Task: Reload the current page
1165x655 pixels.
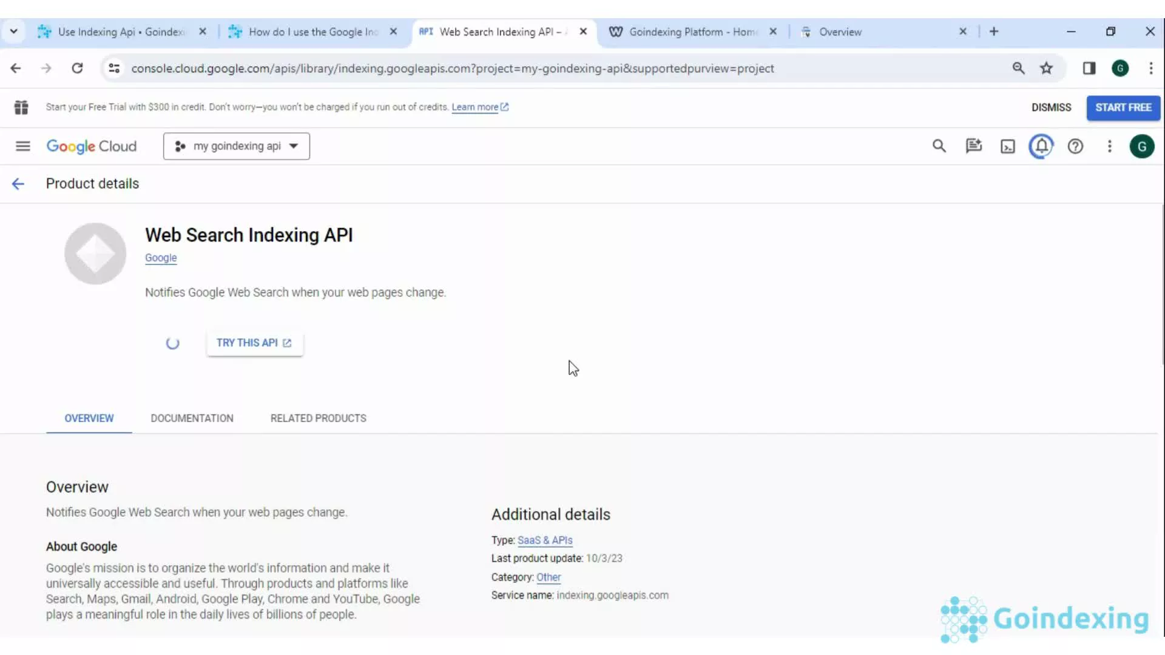Action: coord(77,69)
